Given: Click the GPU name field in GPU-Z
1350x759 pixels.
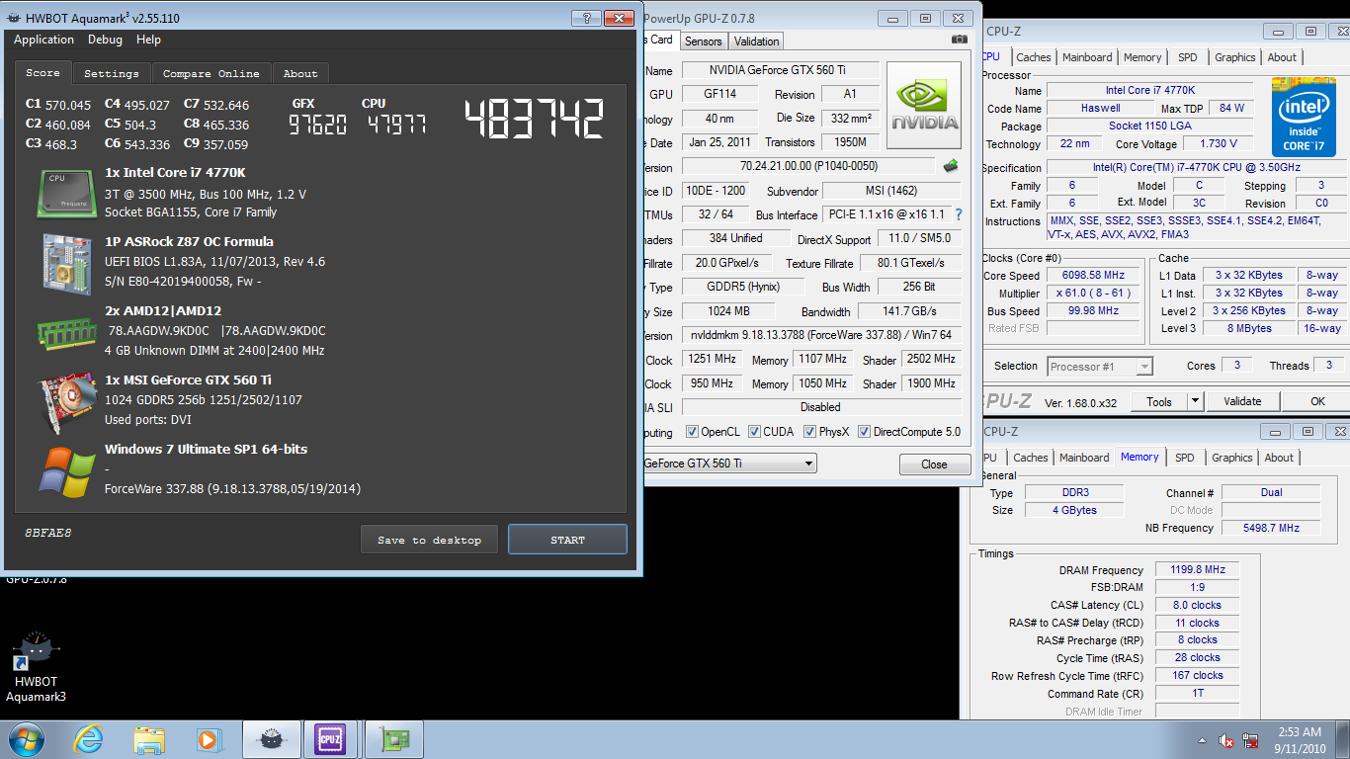Looking at the screenshot, I should click(780, 70).
